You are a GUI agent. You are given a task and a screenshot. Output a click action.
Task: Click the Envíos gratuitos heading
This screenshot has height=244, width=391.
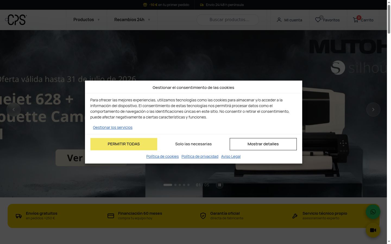[x=42, y=213]
